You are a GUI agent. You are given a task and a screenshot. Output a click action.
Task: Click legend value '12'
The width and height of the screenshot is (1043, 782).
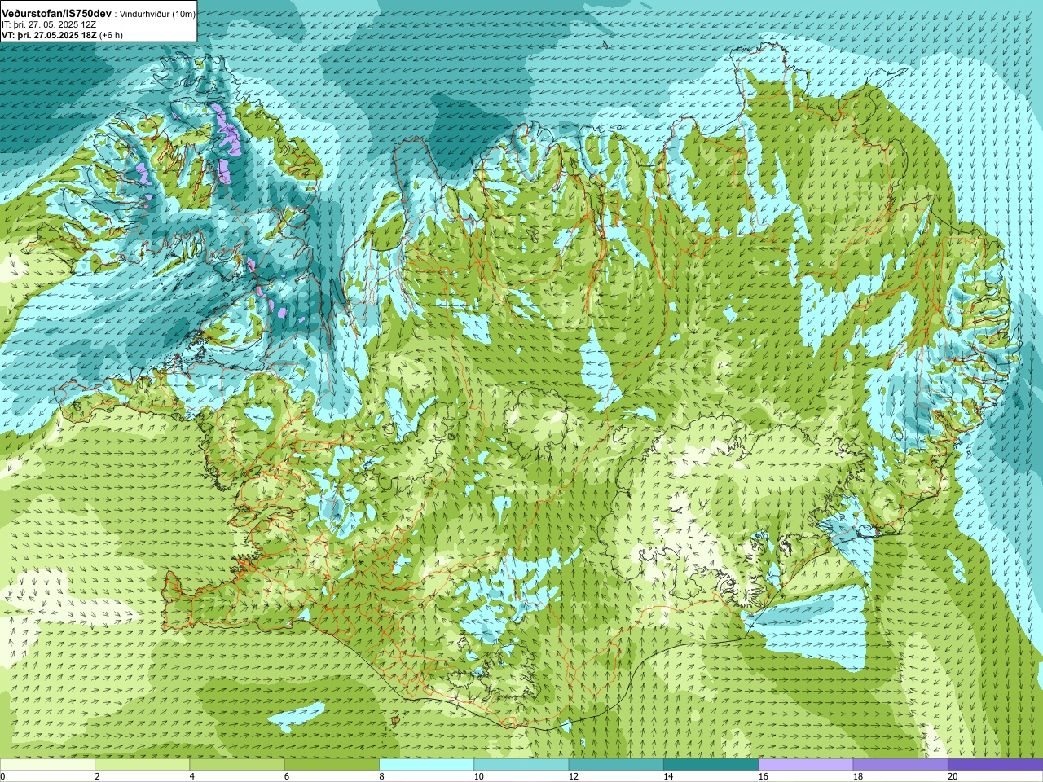[x=574, y=776]
